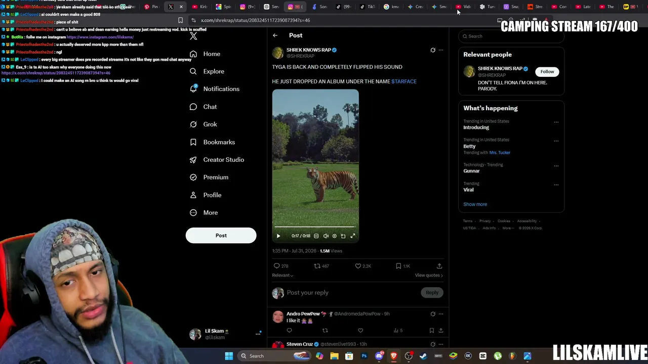Open Grok from the sidebar
648x364 pixels.
click(x=204, y=124)
